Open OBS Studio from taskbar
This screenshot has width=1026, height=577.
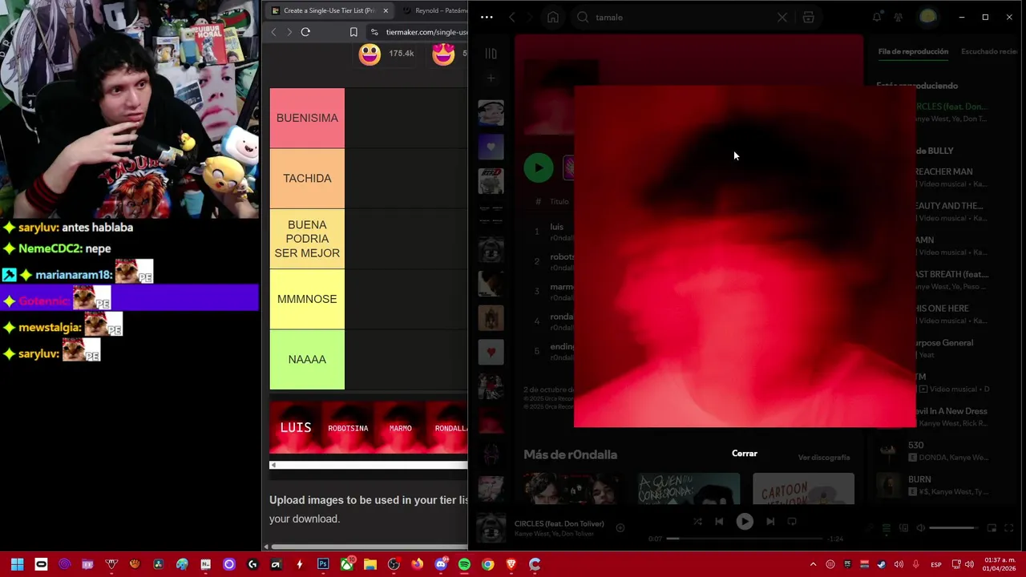[394, 564]
